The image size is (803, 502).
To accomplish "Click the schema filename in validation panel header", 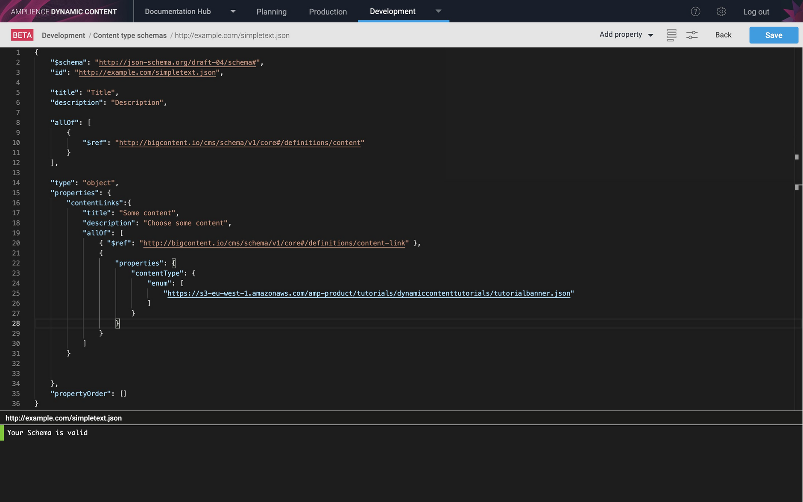I will (64, 418).
